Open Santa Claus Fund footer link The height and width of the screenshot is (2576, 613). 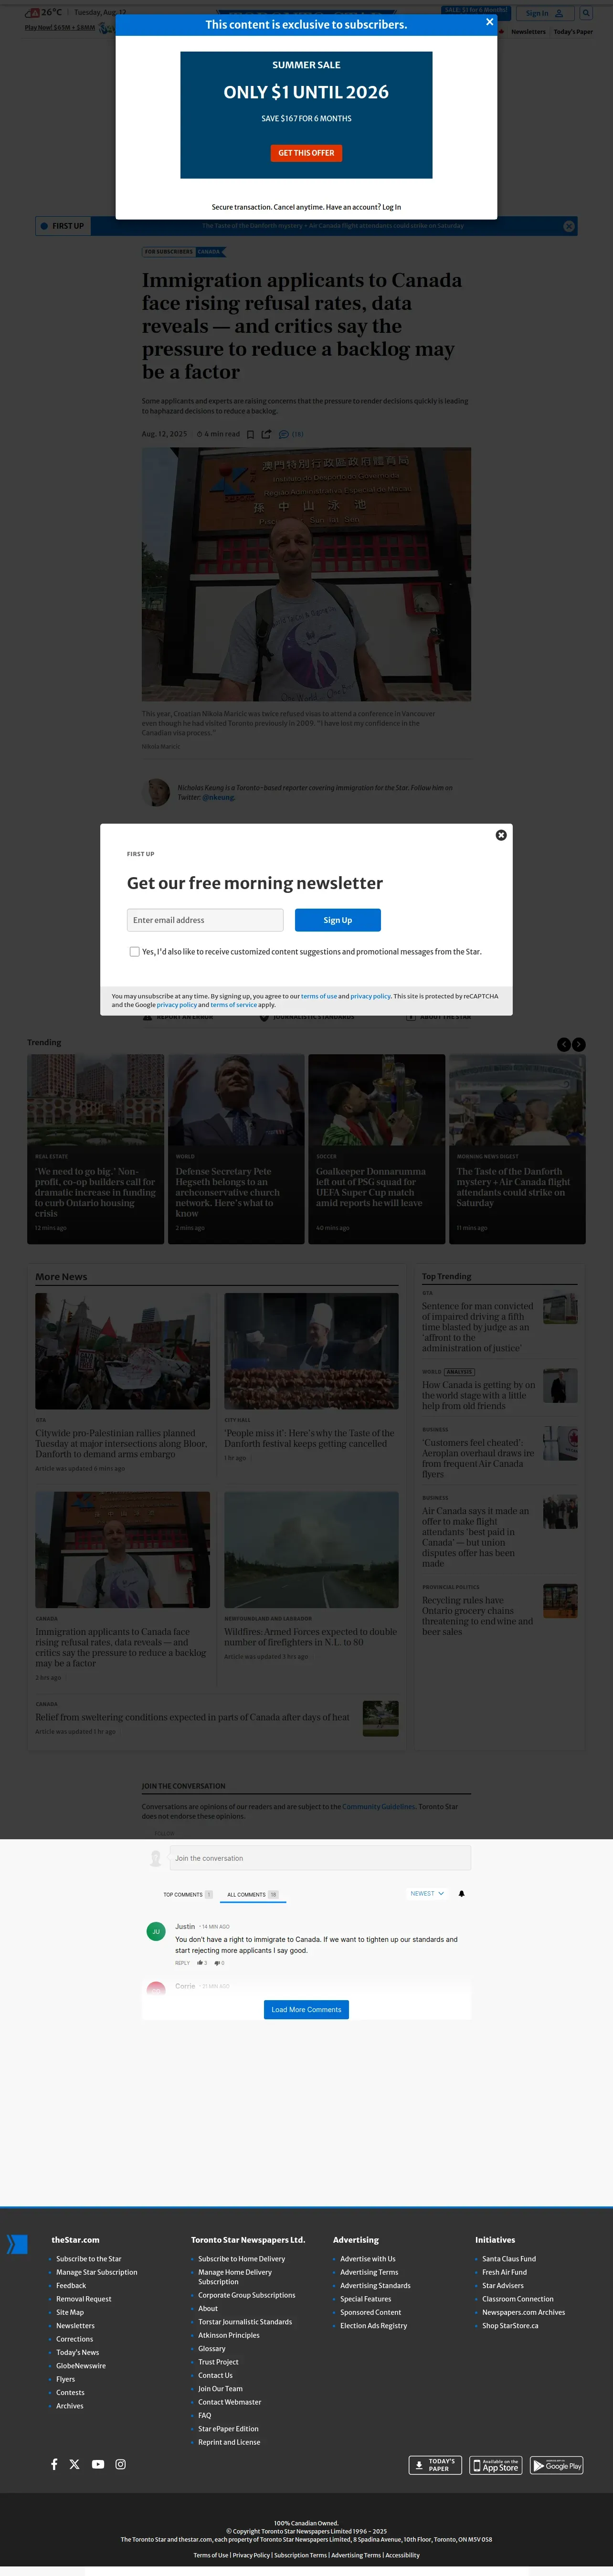coord(509,2259)
